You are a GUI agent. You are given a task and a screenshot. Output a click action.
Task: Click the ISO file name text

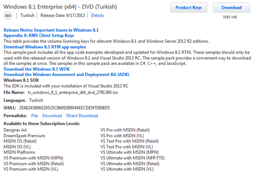pos(73,93)
